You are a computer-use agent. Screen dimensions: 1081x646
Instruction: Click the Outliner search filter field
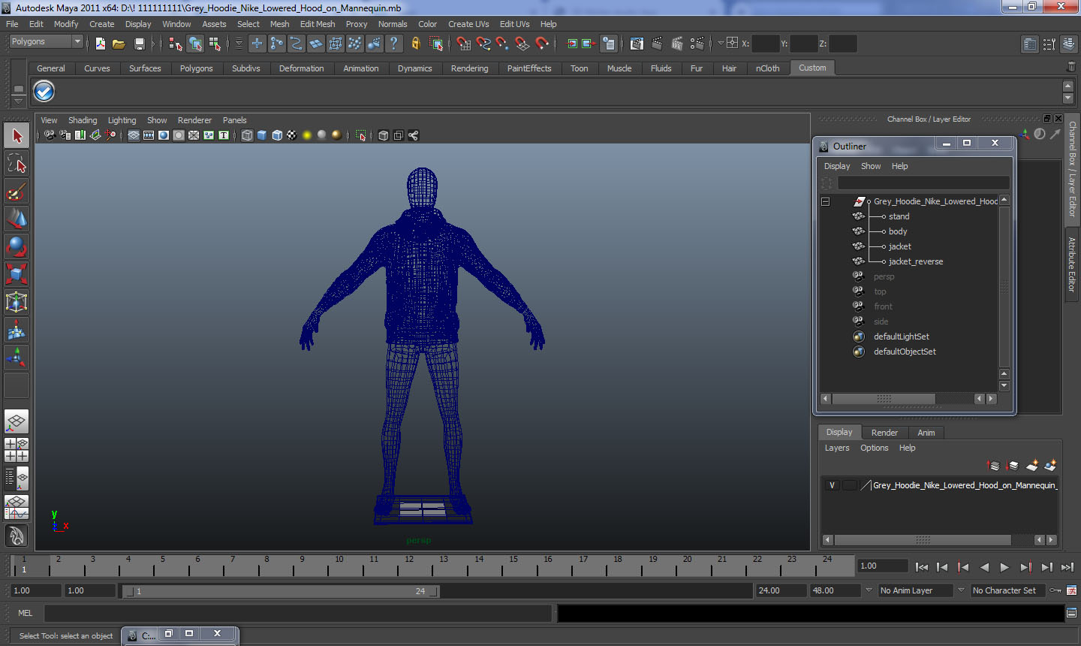(x=923, y=183)
